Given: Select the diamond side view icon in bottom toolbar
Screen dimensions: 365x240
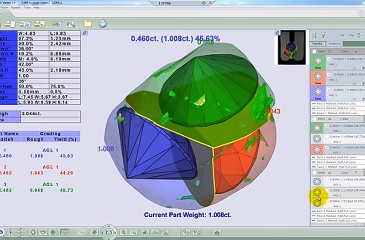Looking at the screenshot, I should tap(43, 232).
